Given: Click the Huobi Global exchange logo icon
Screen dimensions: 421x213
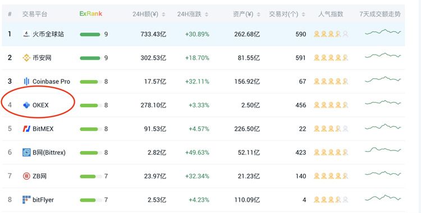Looking at the screenshot, I should click(26, 34).
